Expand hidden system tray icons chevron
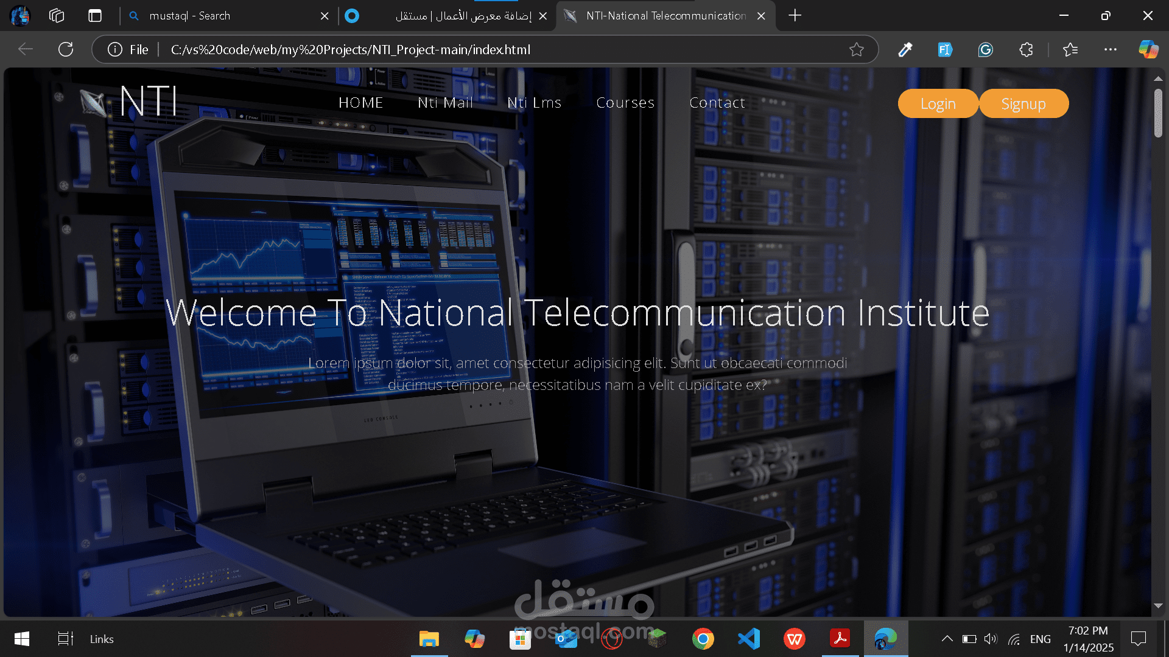1169x657 pixels. [x=947, y=639]
